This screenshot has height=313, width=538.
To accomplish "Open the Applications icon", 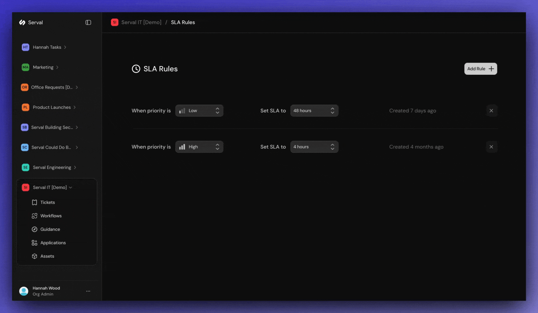I will tap(34, 243).
